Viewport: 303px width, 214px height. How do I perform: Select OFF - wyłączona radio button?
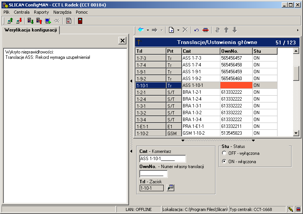coord(224,153)
